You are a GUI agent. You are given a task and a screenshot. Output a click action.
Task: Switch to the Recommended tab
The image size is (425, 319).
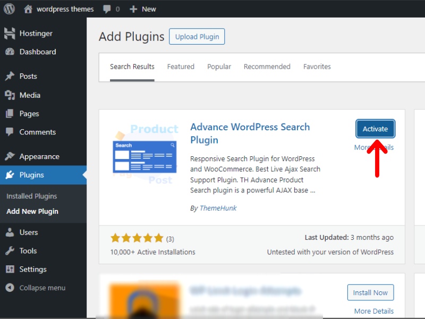point(267,67)
